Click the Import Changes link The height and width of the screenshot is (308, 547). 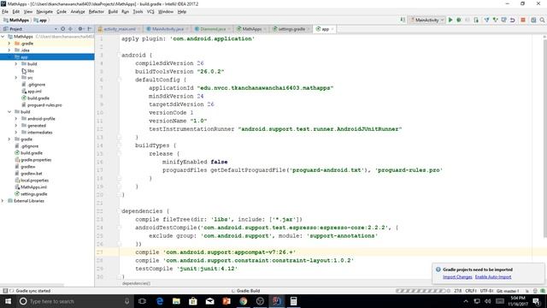click(x=457, y=277)
